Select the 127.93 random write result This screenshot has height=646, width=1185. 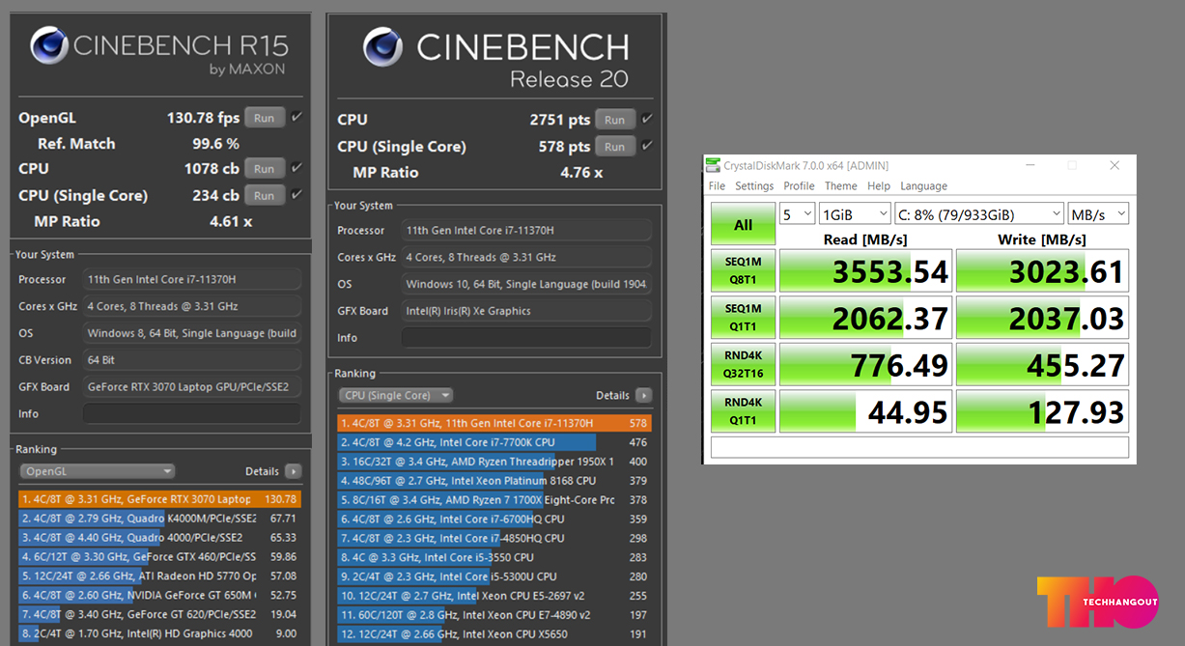click(1042, 410)
